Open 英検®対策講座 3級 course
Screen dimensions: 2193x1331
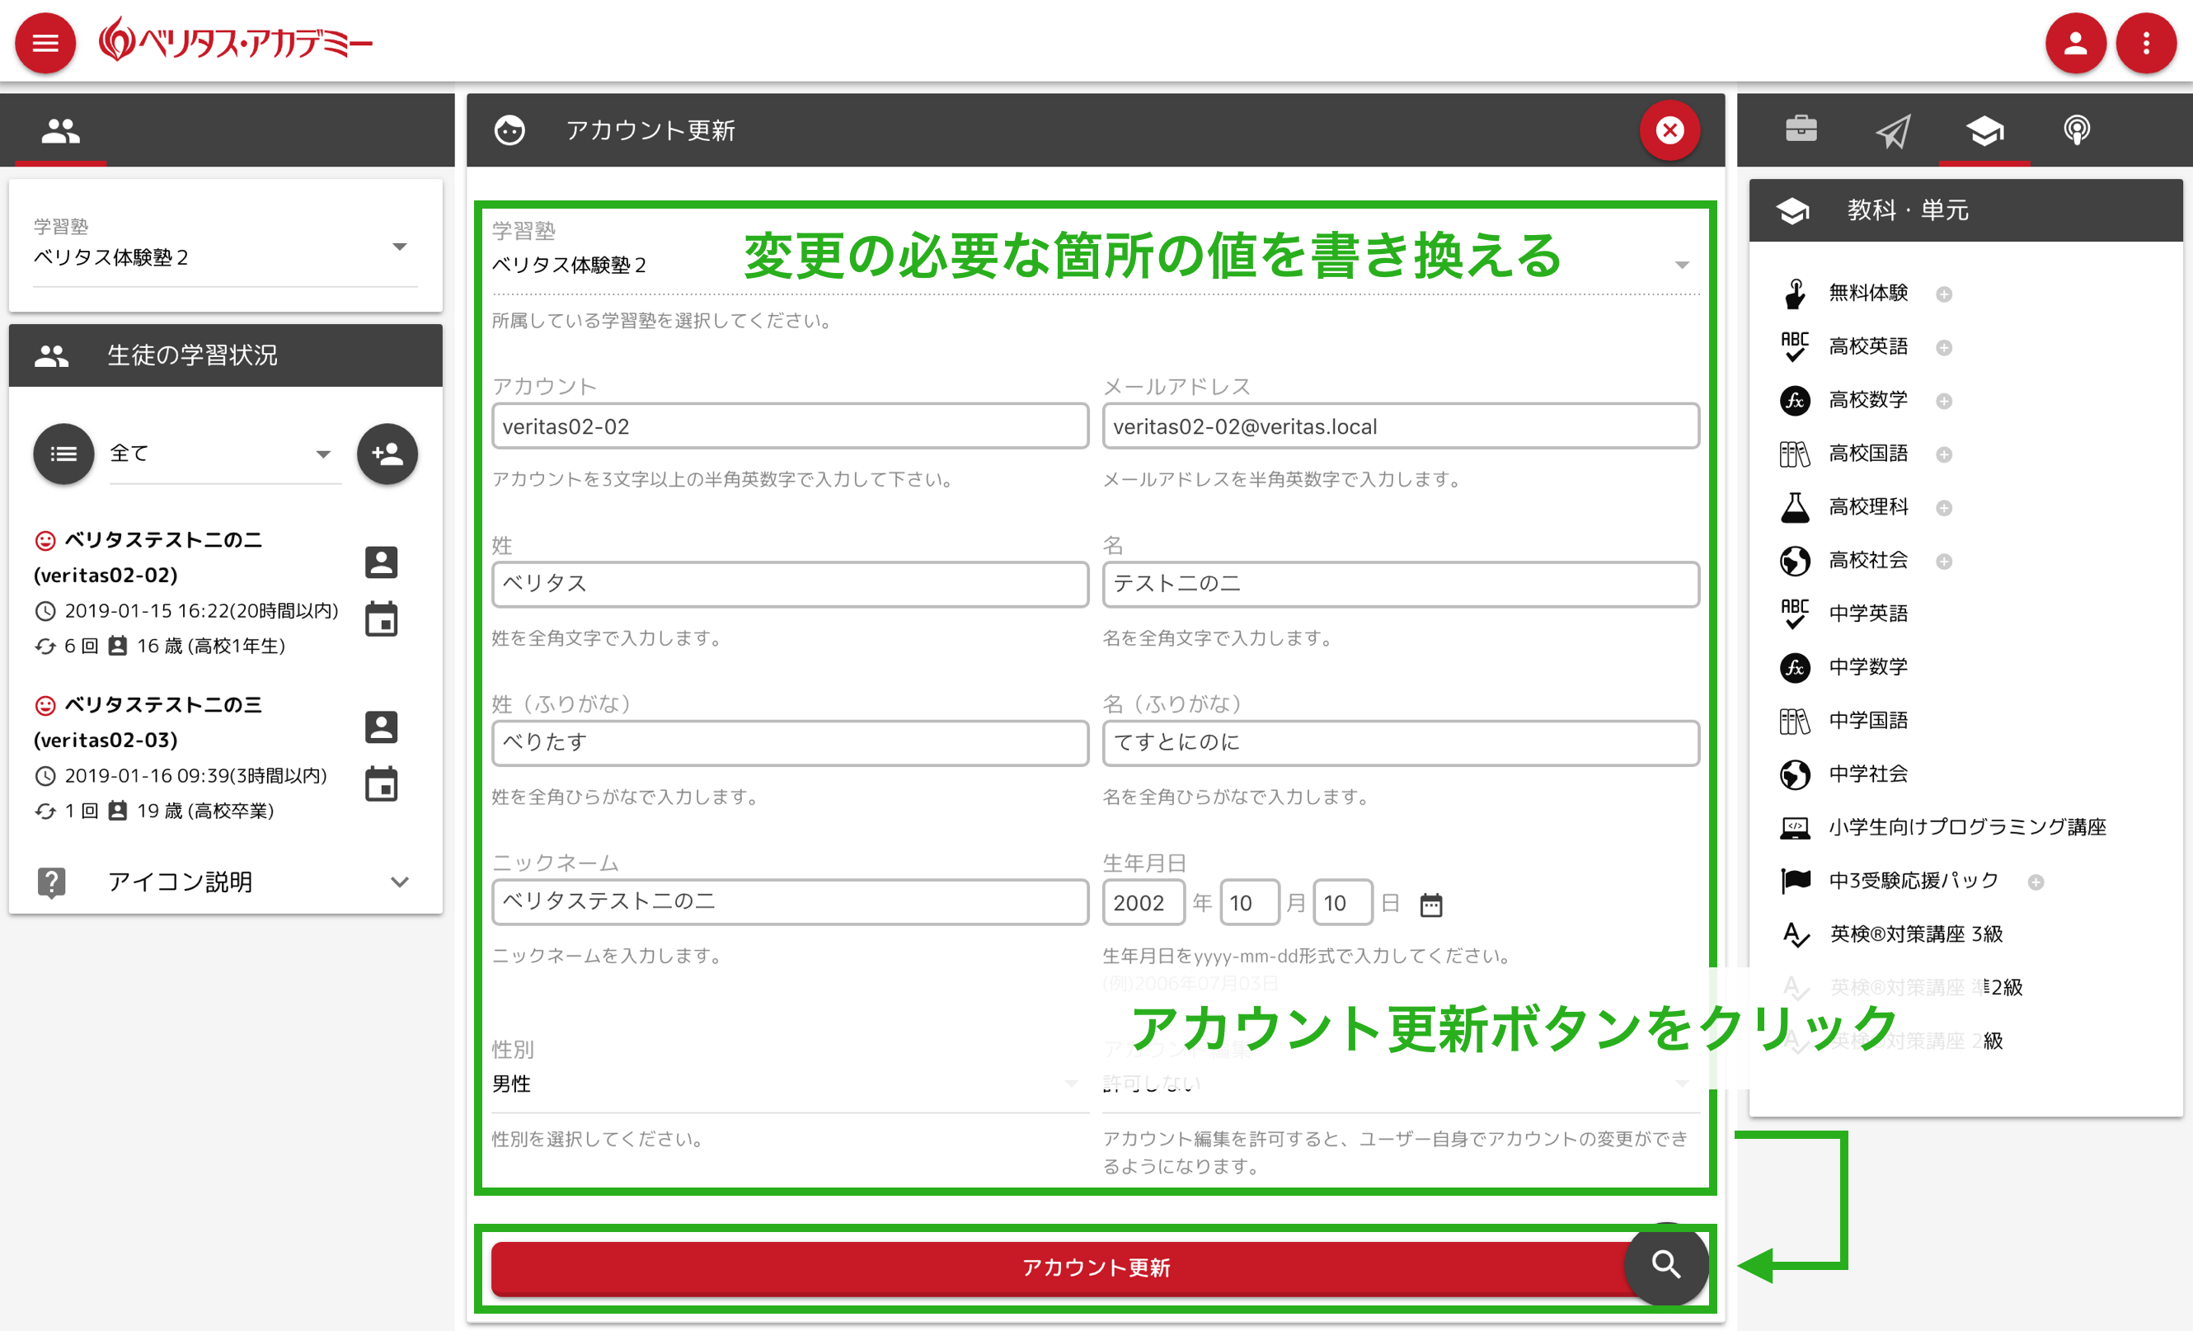point(1915,934)
